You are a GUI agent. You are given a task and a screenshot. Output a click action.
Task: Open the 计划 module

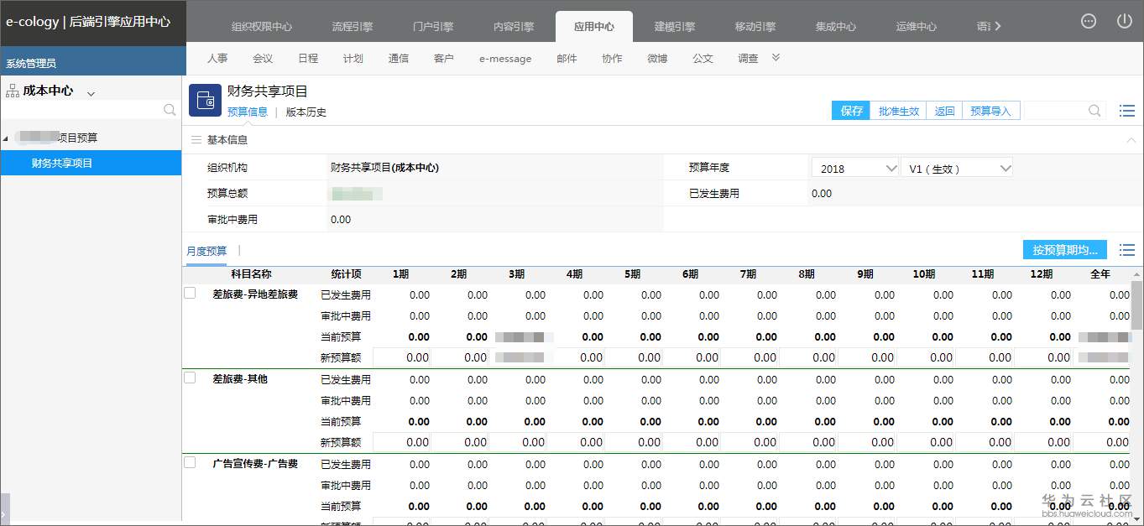click(x=353, y=59)
